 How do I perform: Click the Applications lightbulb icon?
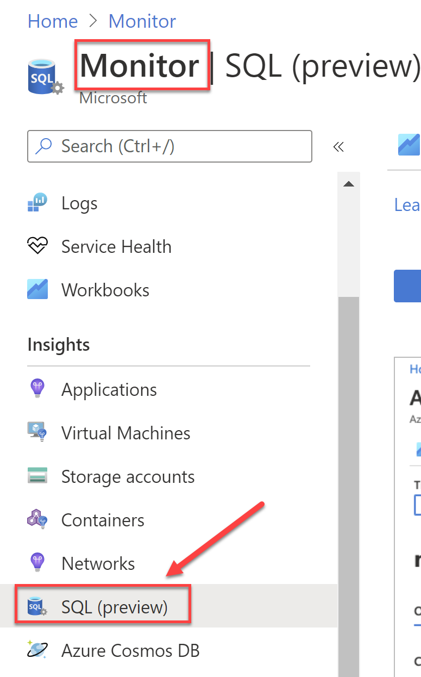(x=37, y=388)
